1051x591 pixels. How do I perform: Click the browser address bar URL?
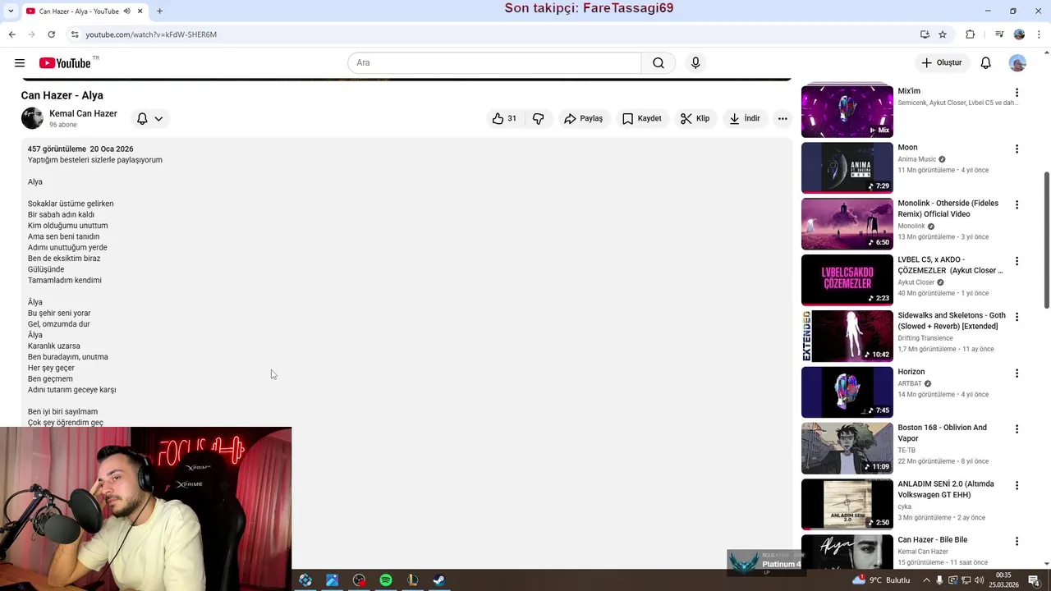pos(151,34)
